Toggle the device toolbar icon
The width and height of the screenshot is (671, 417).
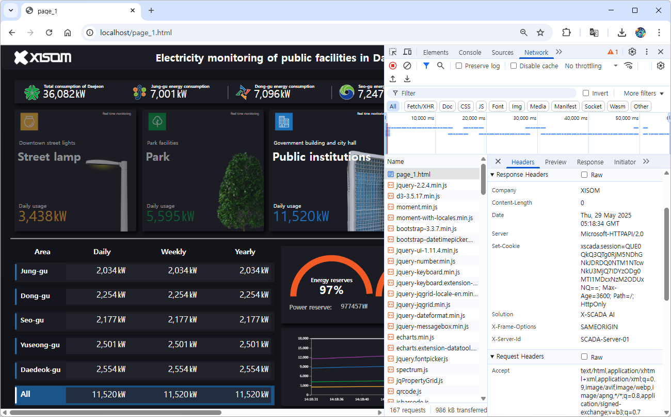click(407, 52)
